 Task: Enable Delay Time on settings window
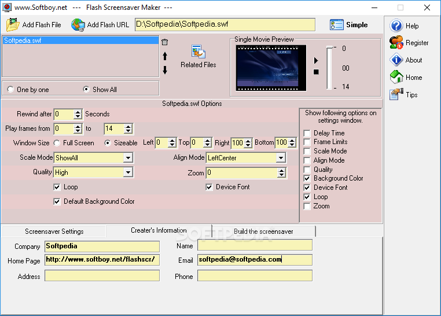[x=307, y=133]
